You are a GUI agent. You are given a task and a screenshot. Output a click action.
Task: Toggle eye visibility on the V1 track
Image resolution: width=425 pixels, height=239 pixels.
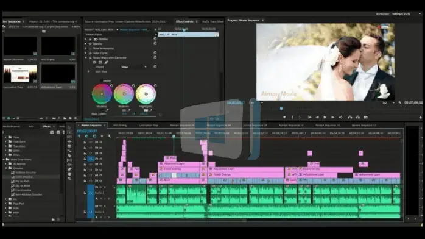tap(101, 180)
